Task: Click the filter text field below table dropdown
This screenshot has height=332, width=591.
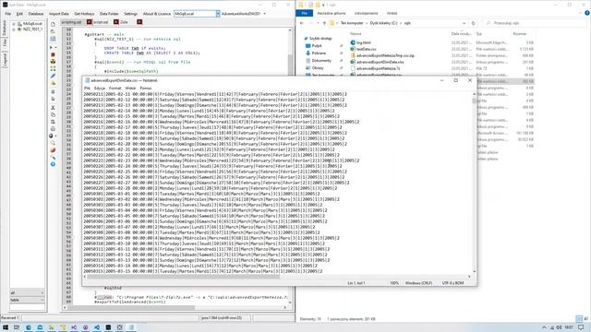Action: (27, 307)
